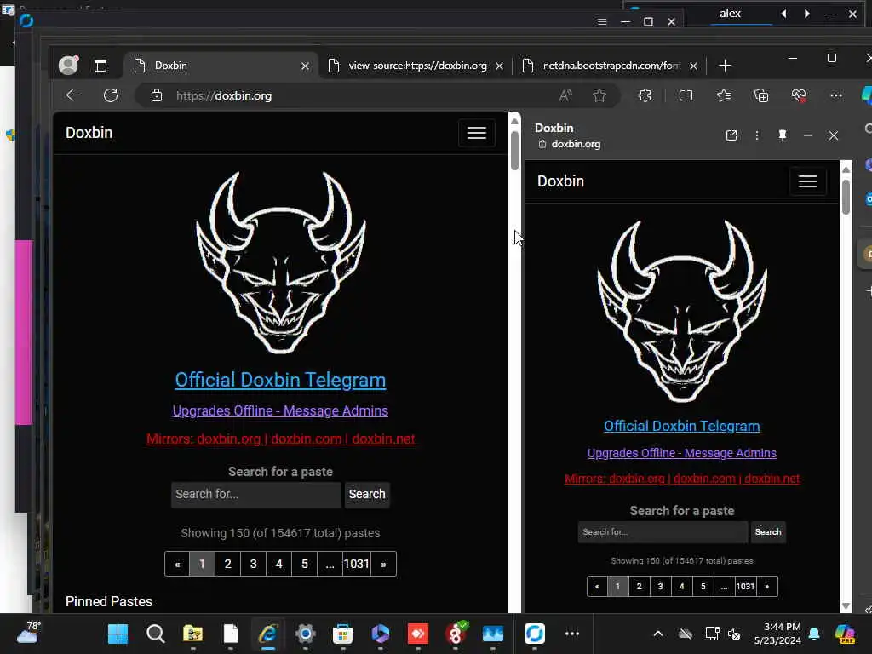
Task: Activate the Read aloud icon
Action: [565, 95]
